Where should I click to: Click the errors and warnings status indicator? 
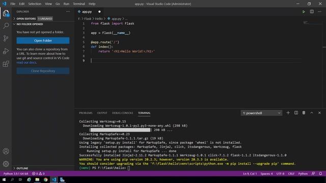(38, 174)
